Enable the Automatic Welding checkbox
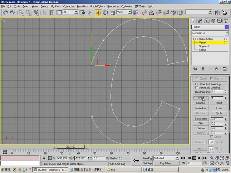Image resolution: width=231 pixels, height=173 pixels. tap(196, 87)
